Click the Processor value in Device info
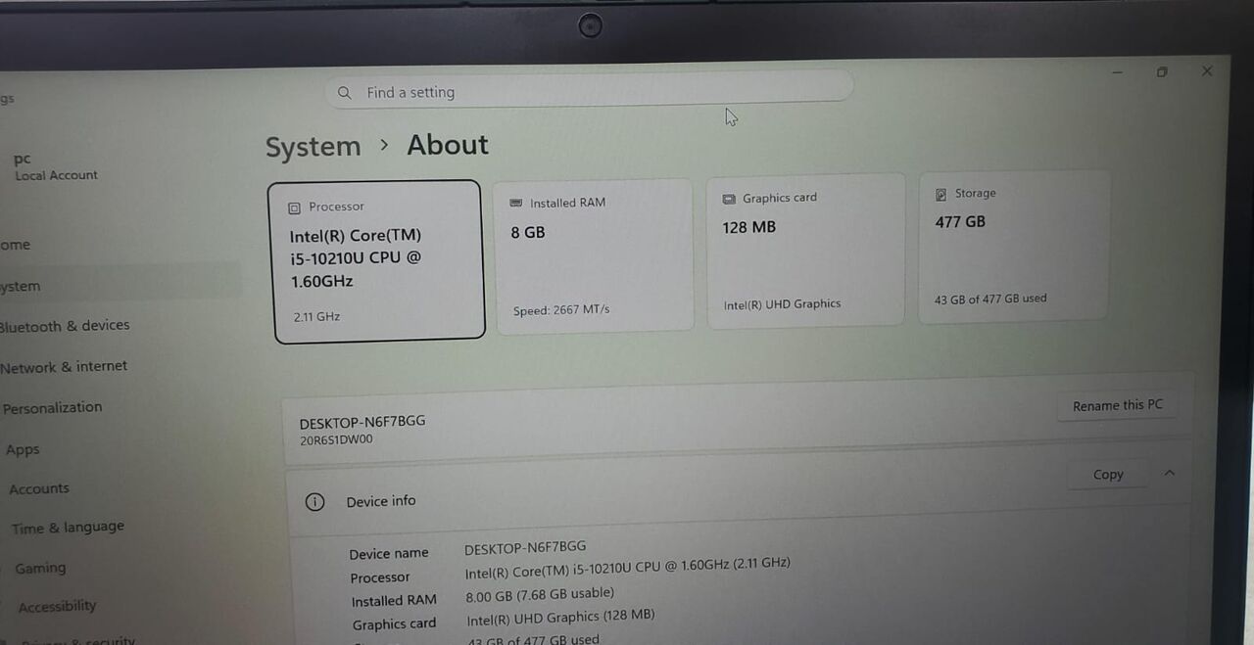 pyautogui.click(x=627, y=567)
